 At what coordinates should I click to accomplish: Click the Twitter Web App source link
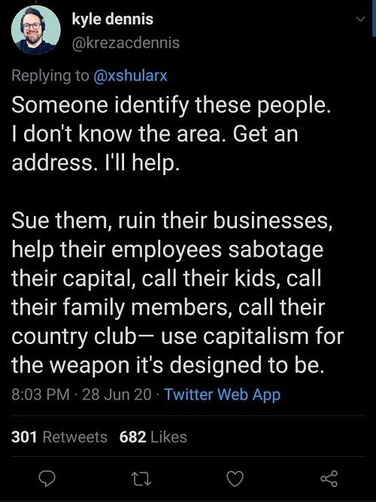(x=222, y=394)
